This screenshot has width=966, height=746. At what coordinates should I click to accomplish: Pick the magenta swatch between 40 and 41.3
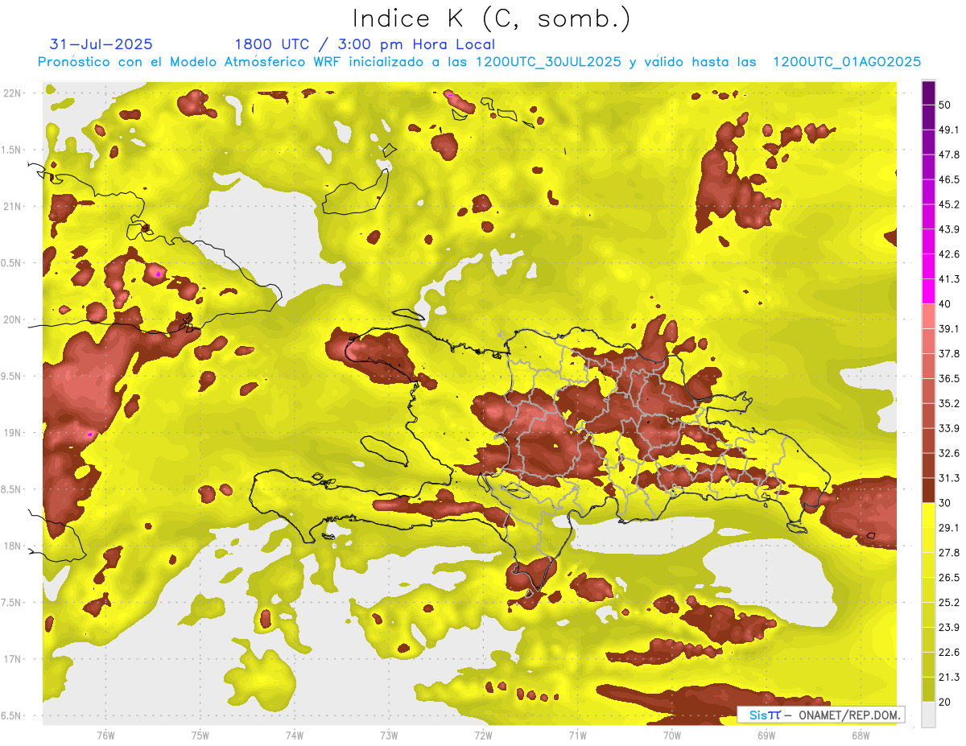tap(928, 291)
